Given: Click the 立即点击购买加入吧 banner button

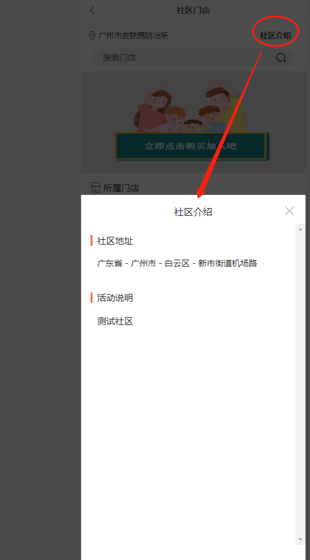Looking at the screenshot, I should (x=191, y=146).
